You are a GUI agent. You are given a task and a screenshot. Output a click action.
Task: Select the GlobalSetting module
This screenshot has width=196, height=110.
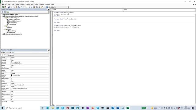tap(12, 31)
